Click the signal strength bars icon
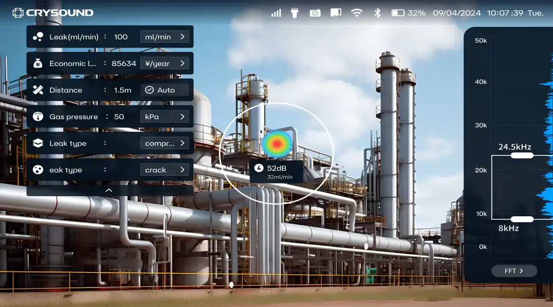 click(x=276, y=13)
